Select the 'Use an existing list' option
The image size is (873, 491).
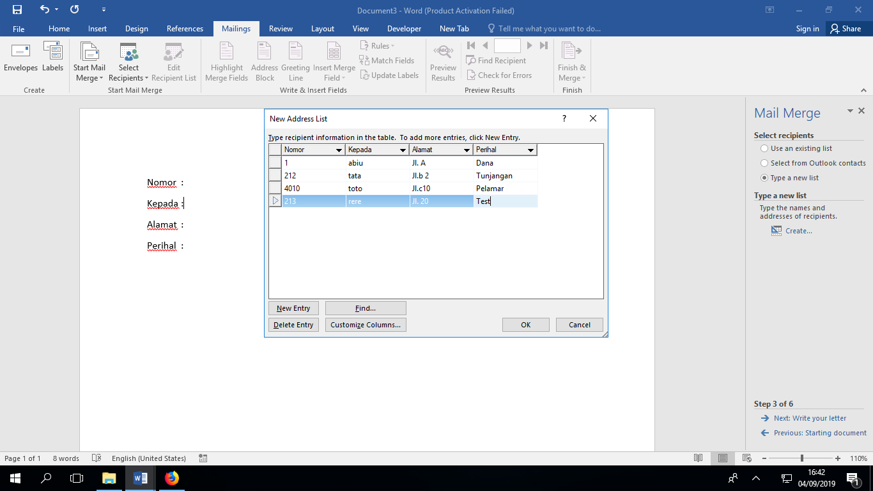coord(764,148)
